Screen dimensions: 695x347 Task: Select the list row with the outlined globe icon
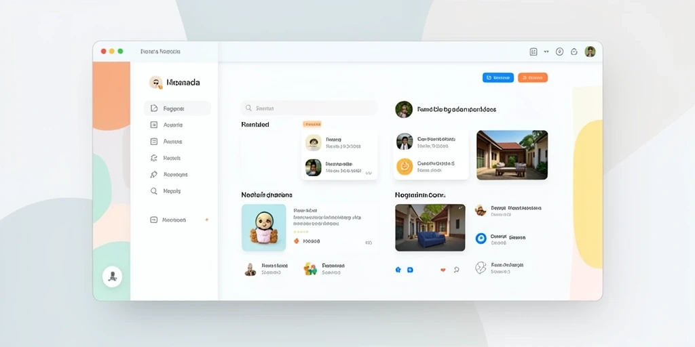[500, 268]
